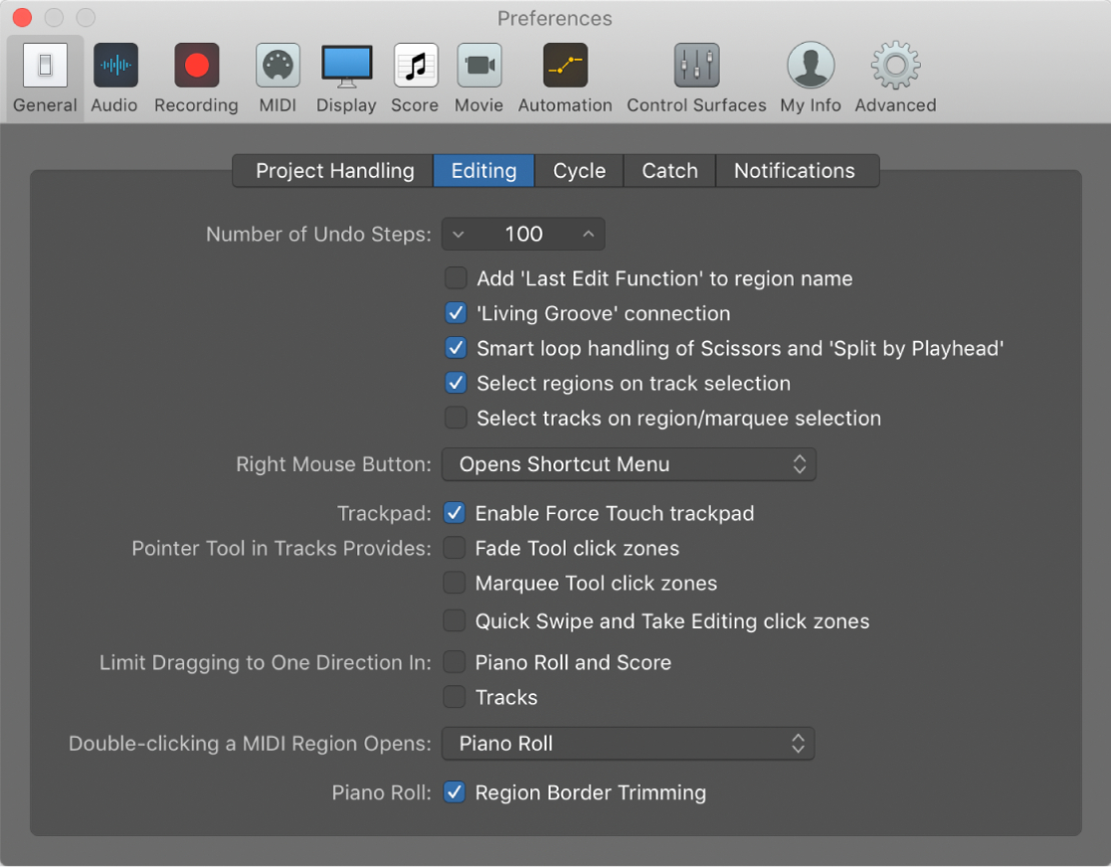1111x867 pixels.
Task: Enable Fade Tool click zones
Action: [455, 548]
